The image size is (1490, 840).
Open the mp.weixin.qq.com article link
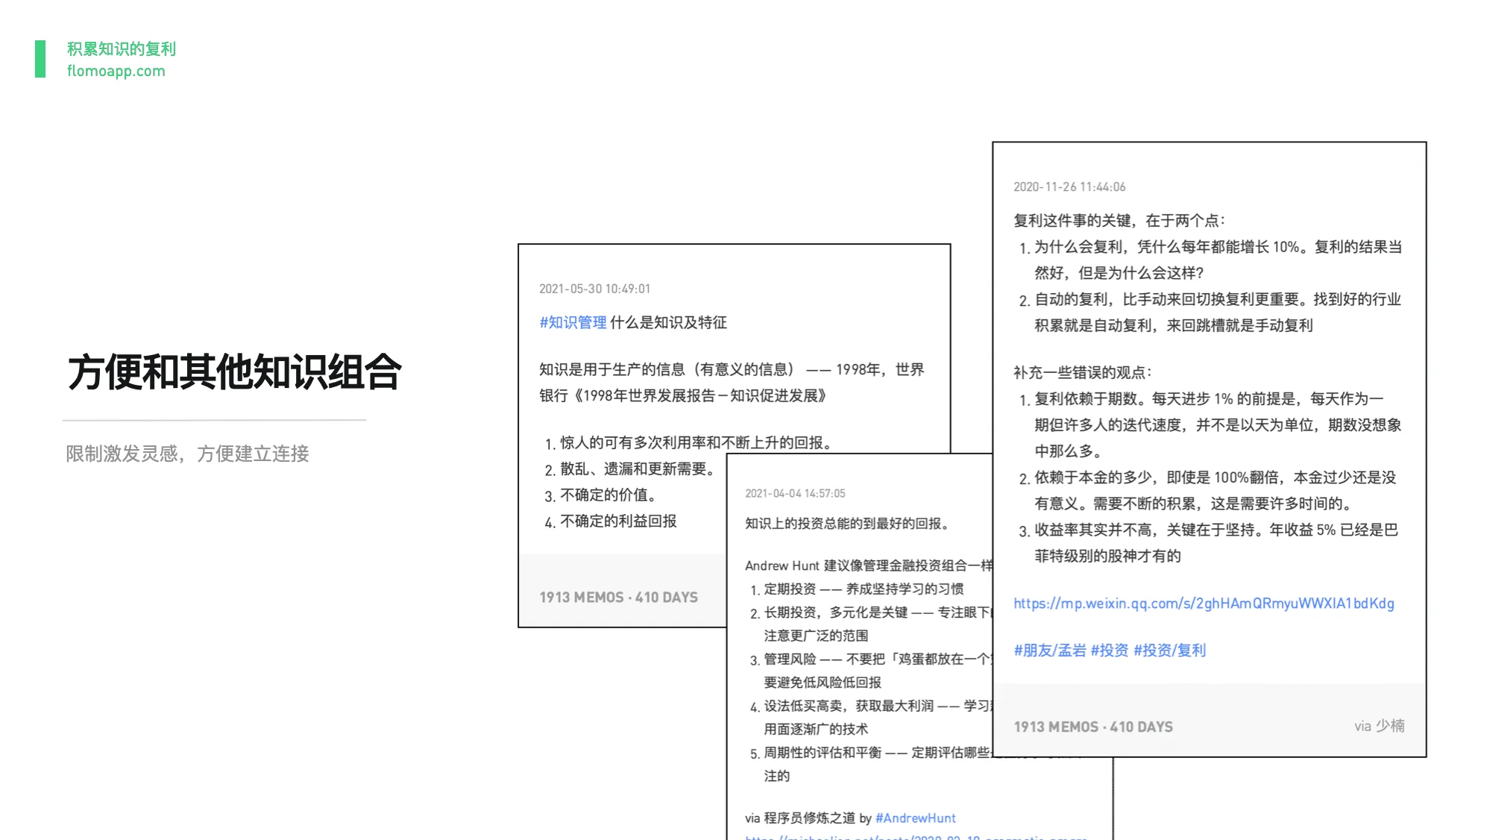[x=1203, y=604]
